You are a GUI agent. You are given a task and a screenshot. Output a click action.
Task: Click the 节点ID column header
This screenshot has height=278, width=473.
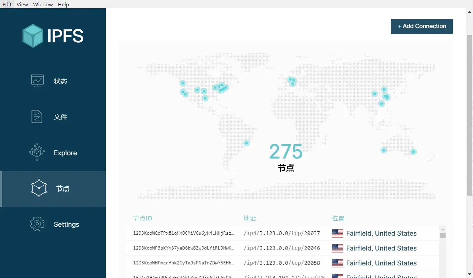click(143, 218)
